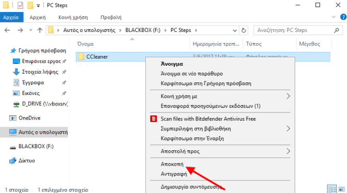Expand the chevron after BLACKBOX (F:) in path

(165, 30)
